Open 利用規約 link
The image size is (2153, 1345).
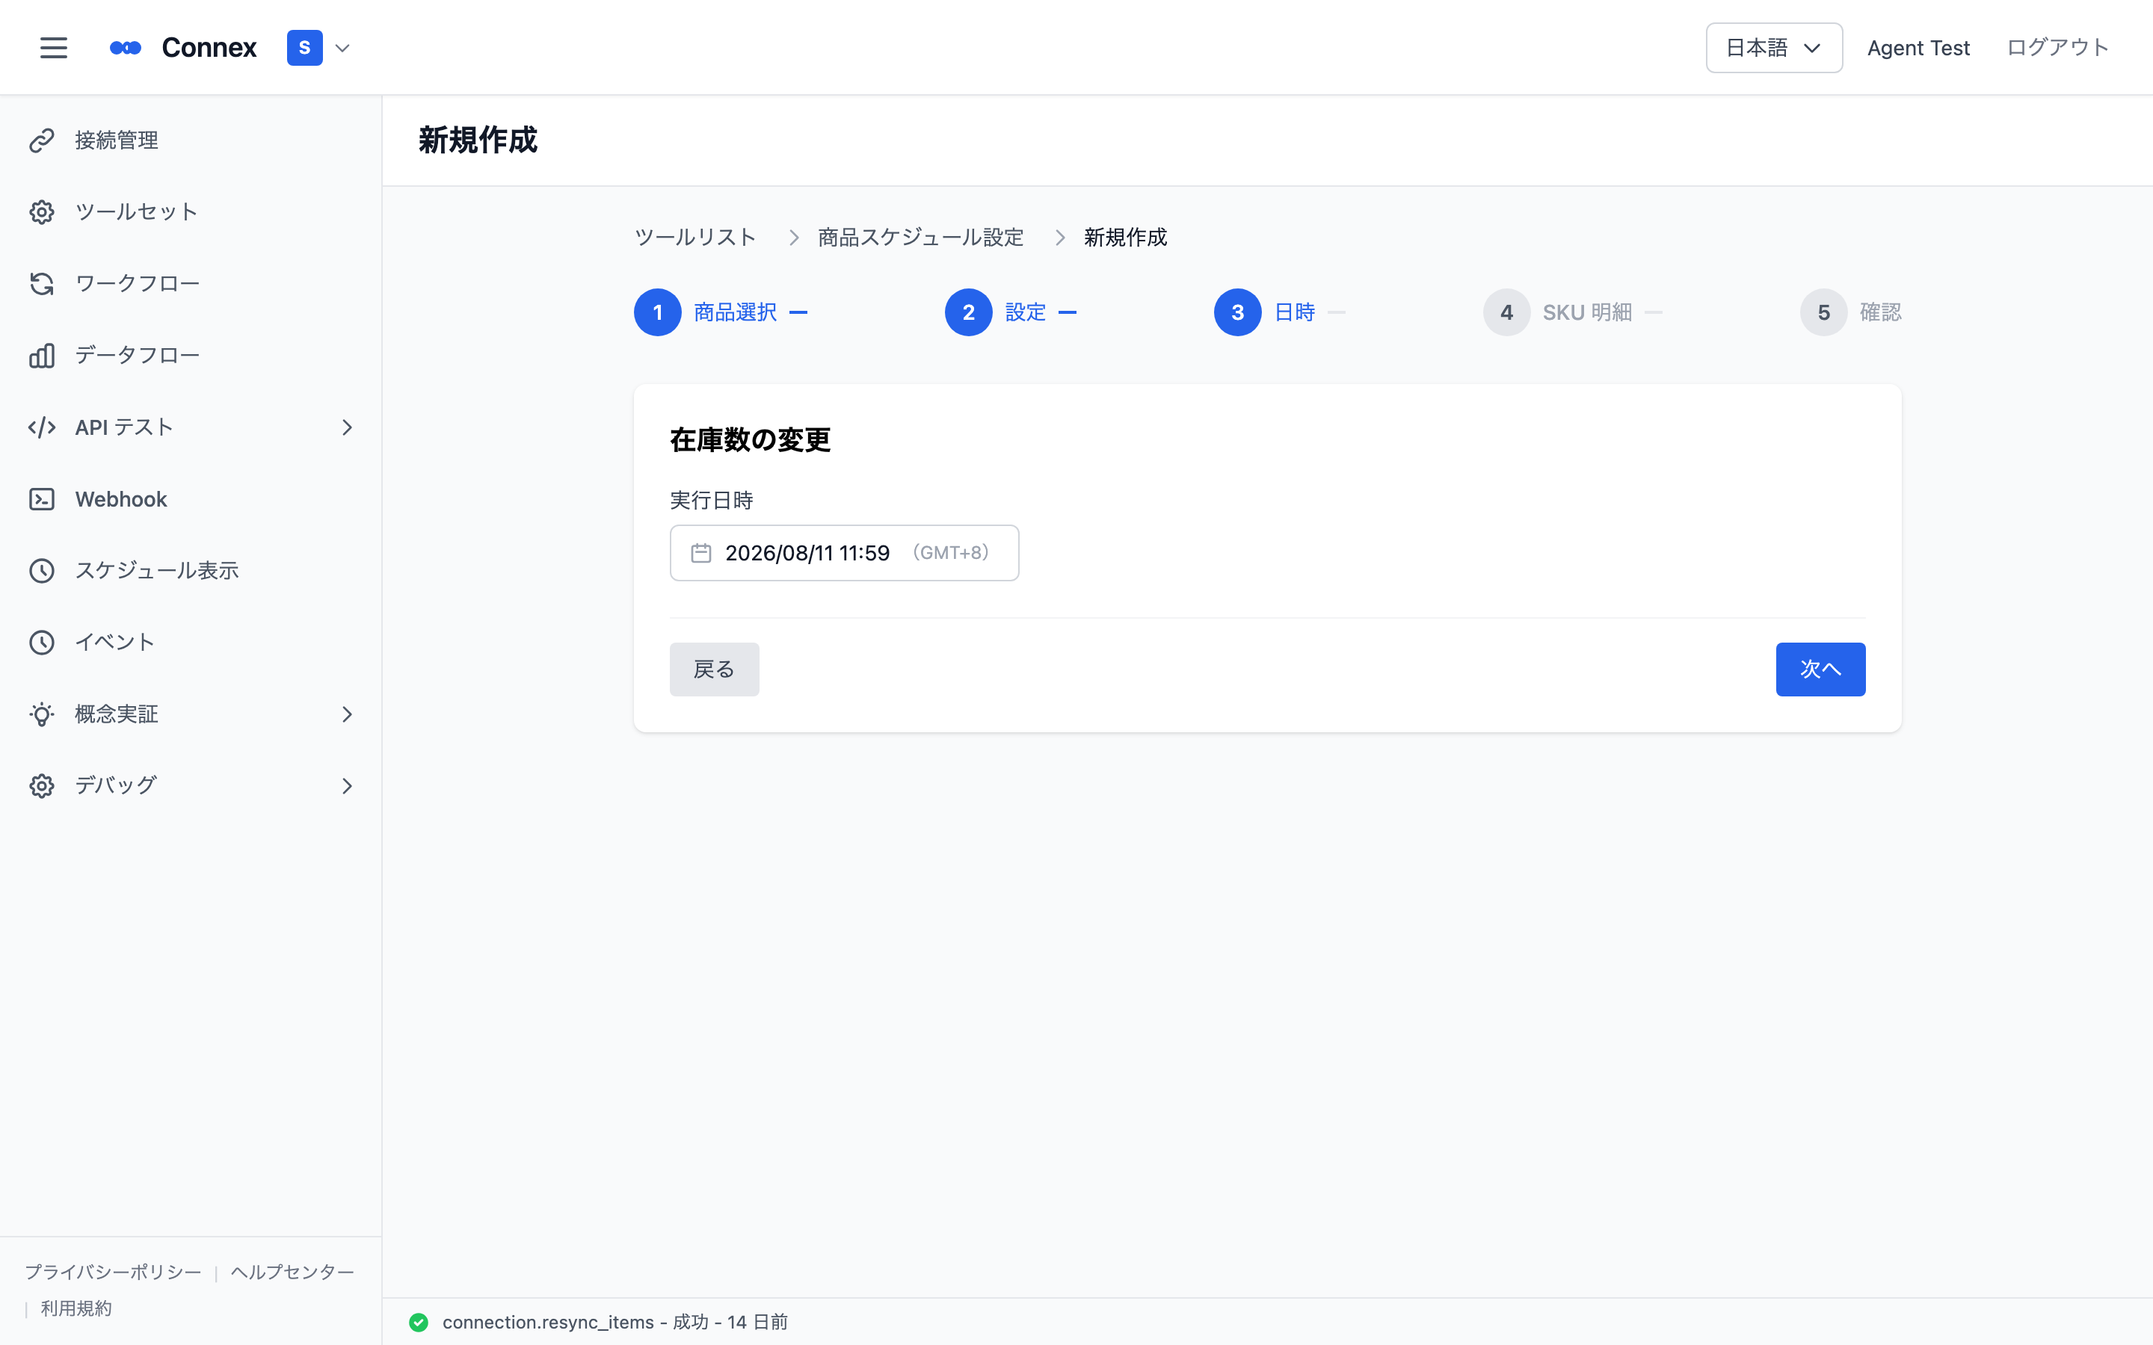[76, 1308]
